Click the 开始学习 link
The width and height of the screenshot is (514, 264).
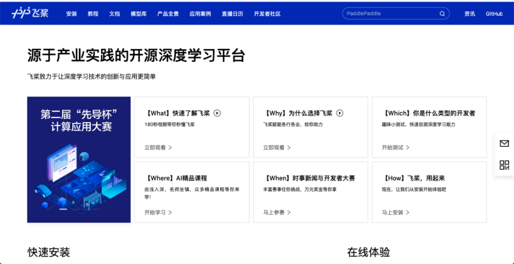click(x=158, y=212)
